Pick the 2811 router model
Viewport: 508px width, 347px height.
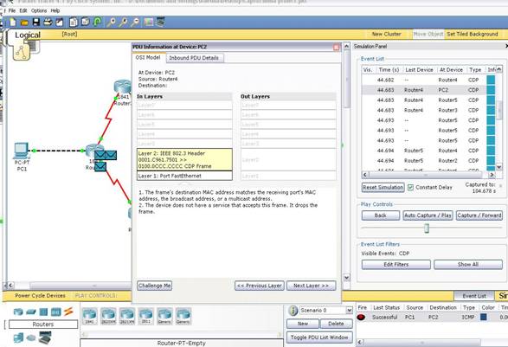tap(145, 316)
